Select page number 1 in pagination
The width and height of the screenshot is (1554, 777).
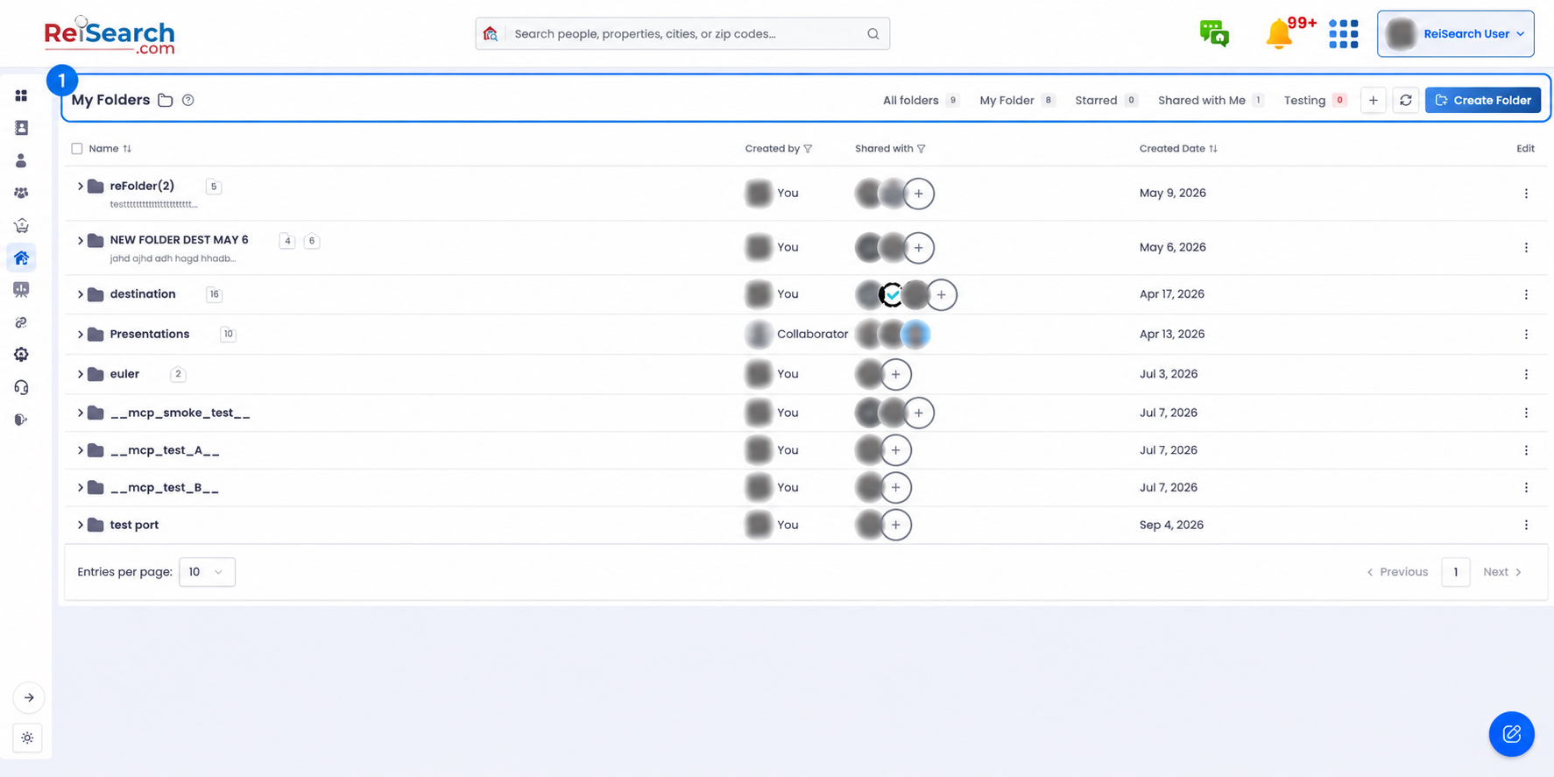point(1455,572)
